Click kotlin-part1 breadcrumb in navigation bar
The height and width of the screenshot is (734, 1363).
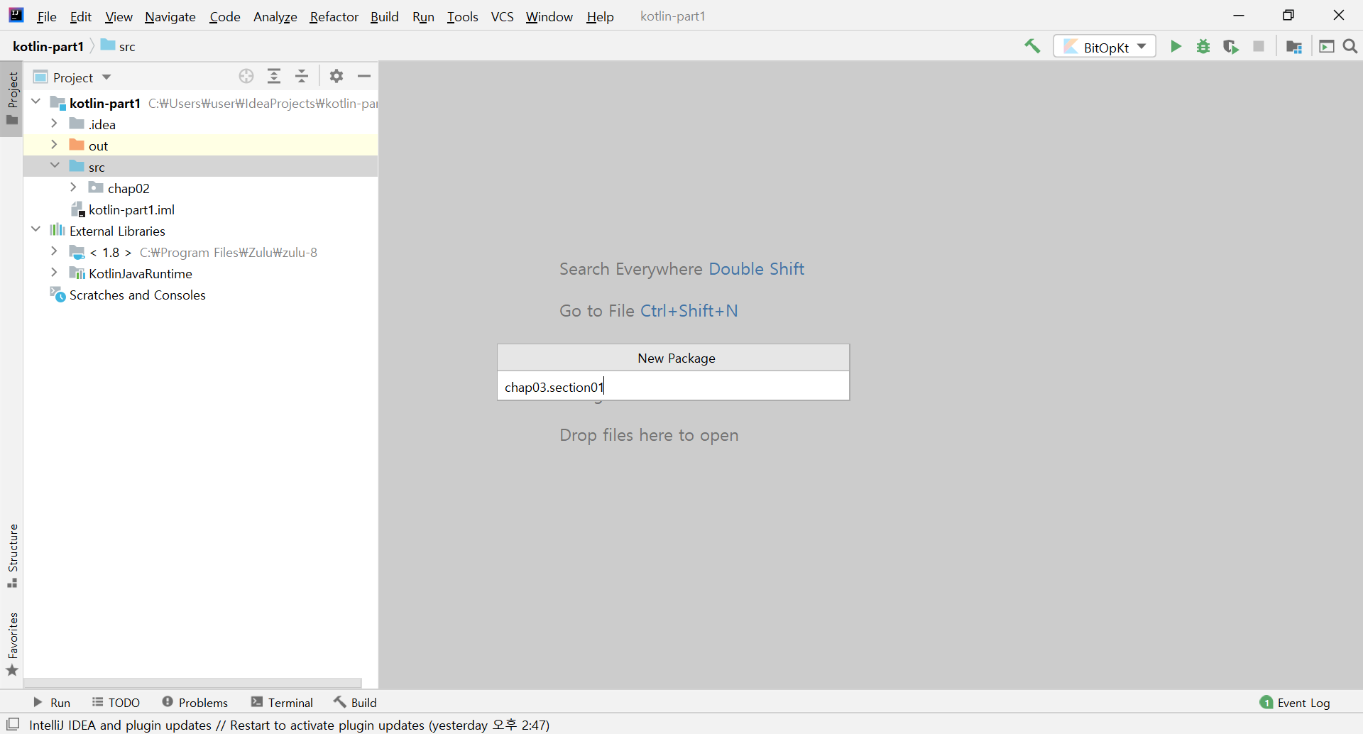(48, 47)
